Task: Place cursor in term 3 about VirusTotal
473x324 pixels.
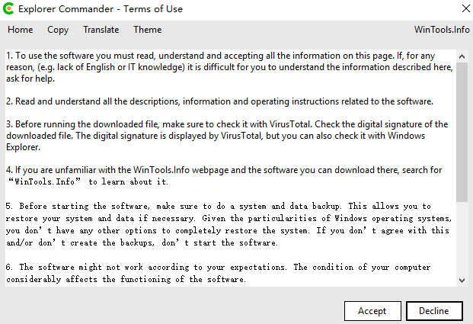Action: 227,136
